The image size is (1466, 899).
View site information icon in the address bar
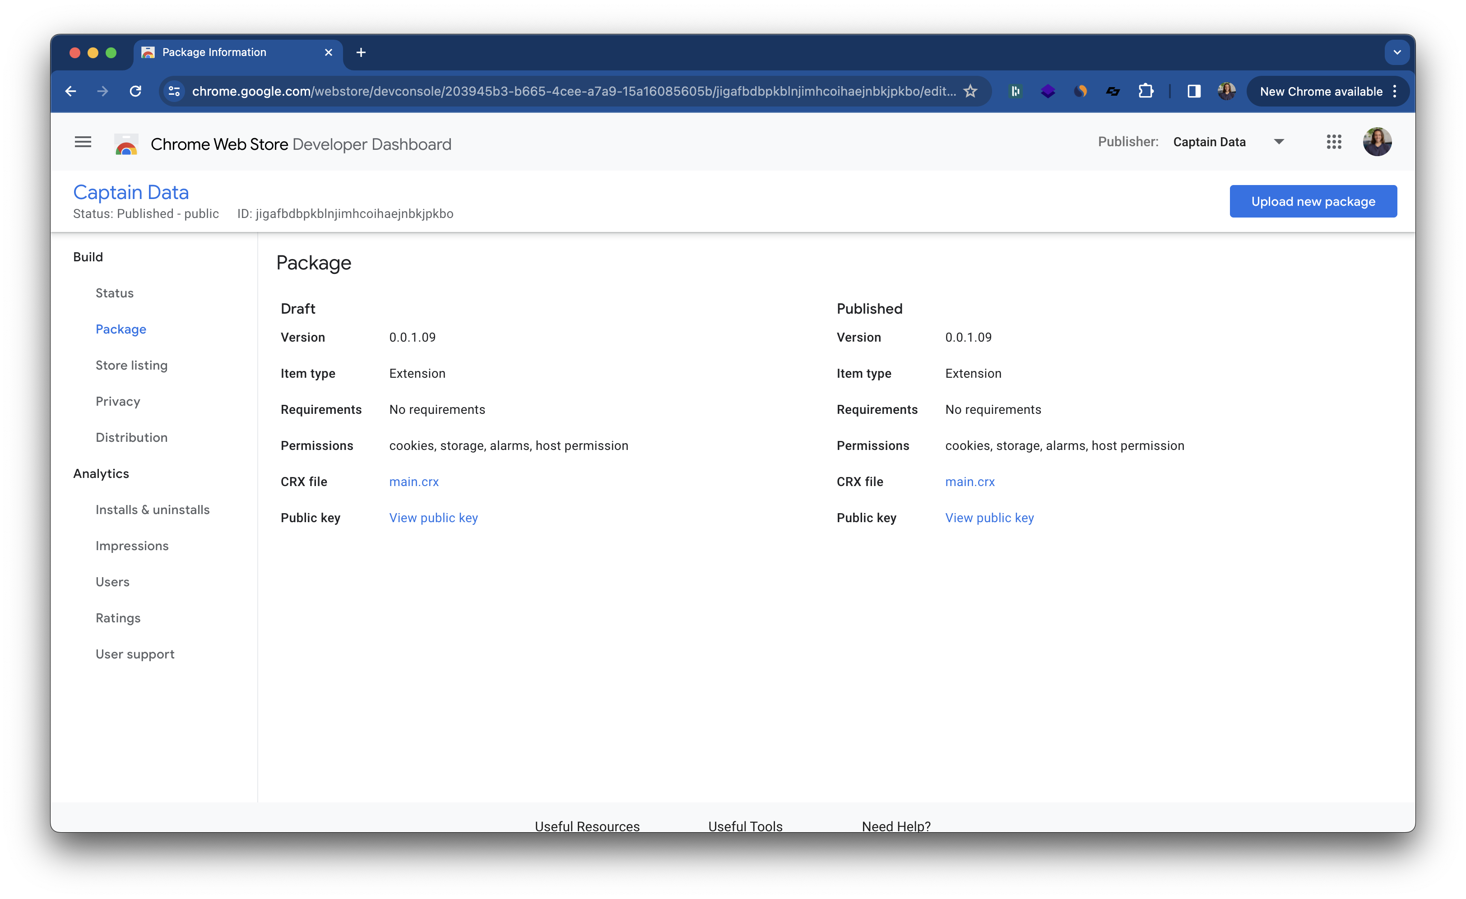(x=174, y=91)
